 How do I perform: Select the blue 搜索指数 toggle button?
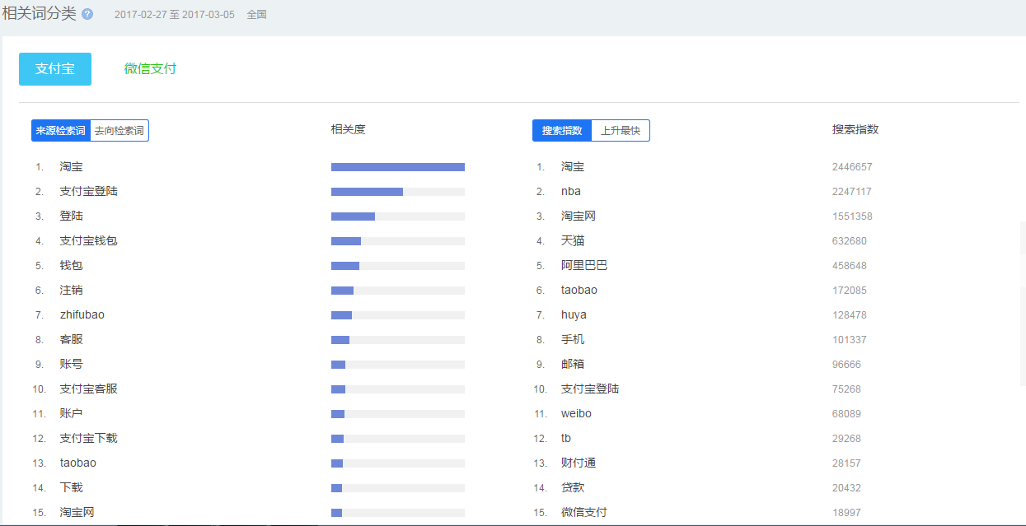tap(562, 131)
